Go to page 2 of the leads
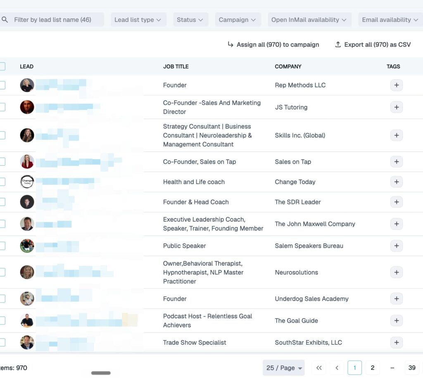423x379 pixels. (372, 368)
